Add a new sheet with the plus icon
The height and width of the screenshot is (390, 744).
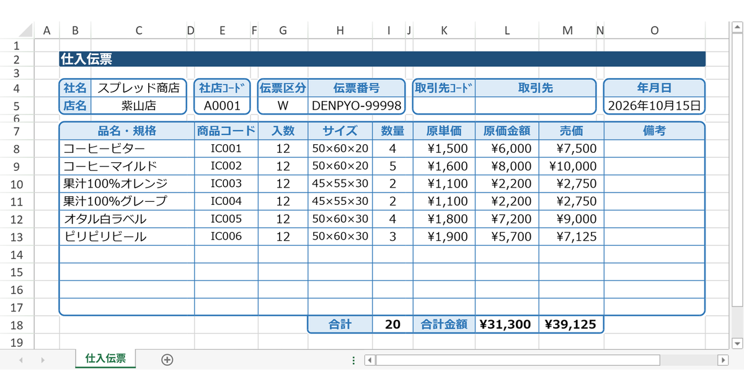(167, 360)
